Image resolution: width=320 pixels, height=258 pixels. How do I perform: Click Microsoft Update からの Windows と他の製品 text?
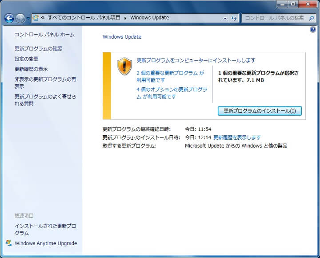236,146
